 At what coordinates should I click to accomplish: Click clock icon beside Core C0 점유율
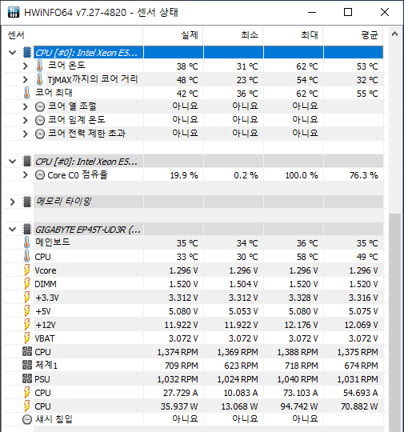click(40, 174)
